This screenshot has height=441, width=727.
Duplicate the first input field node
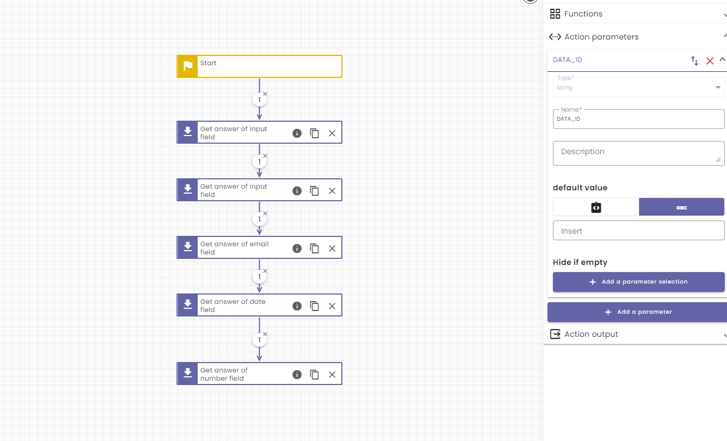coord(315,133)
